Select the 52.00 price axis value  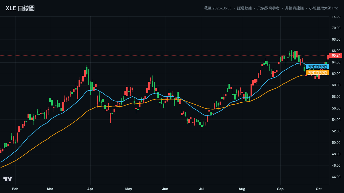(336, 131)
